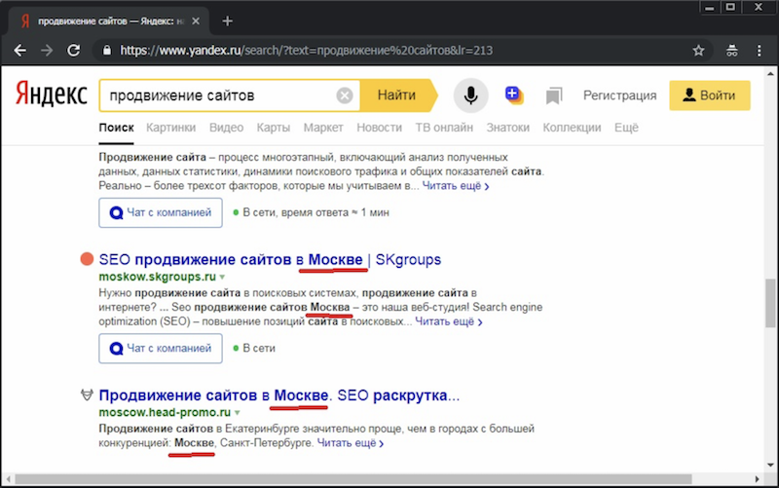Expand the Ещё menu

[626, 128]
